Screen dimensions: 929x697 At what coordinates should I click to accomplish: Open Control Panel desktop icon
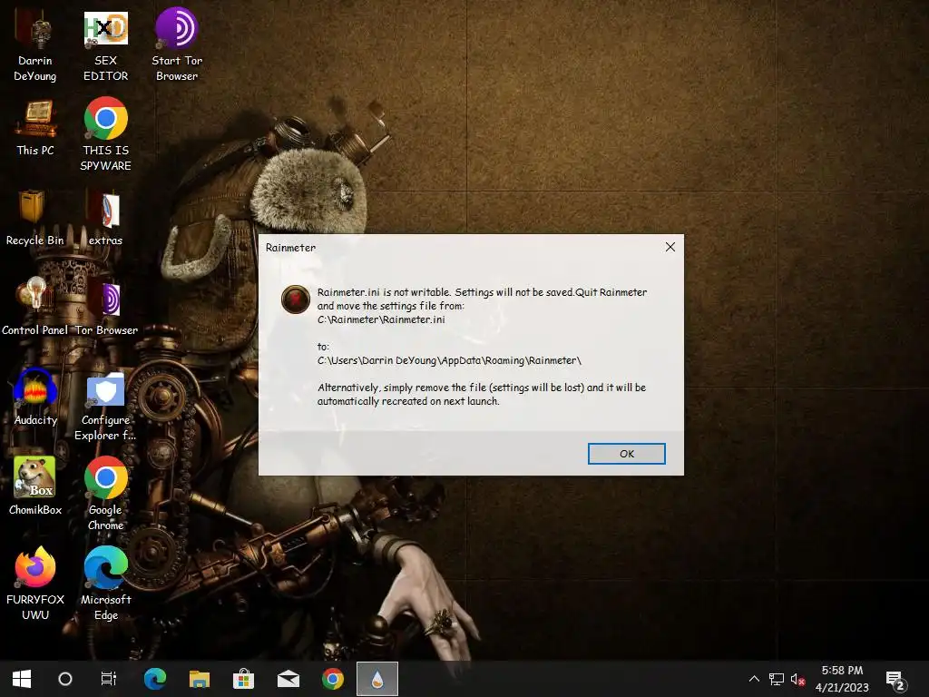pyautogui.click(x=35, y=307)
